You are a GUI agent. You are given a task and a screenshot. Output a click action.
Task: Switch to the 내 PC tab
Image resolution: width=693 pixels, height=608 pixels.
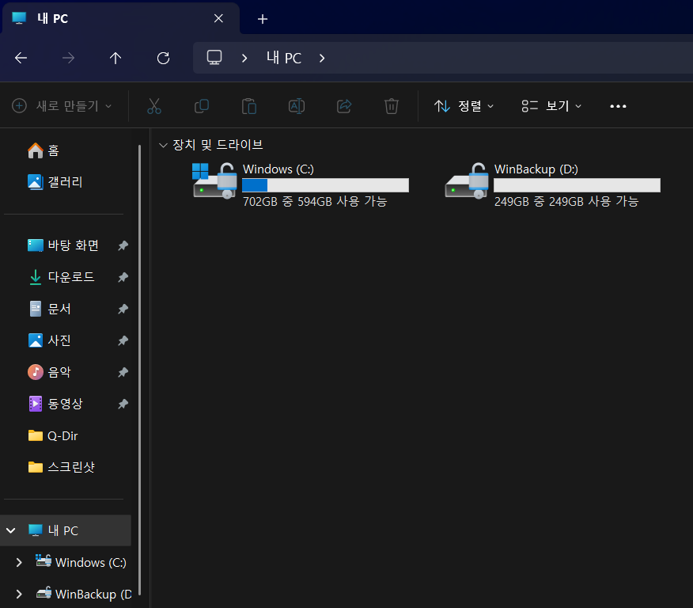(53, 17)
